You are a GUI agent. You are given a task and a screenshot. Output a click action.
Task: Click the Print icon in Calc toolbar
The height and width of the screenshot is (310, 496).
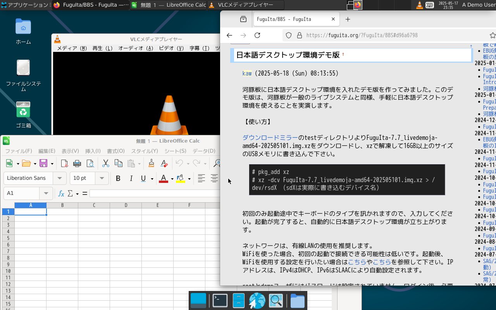(77, 164)
